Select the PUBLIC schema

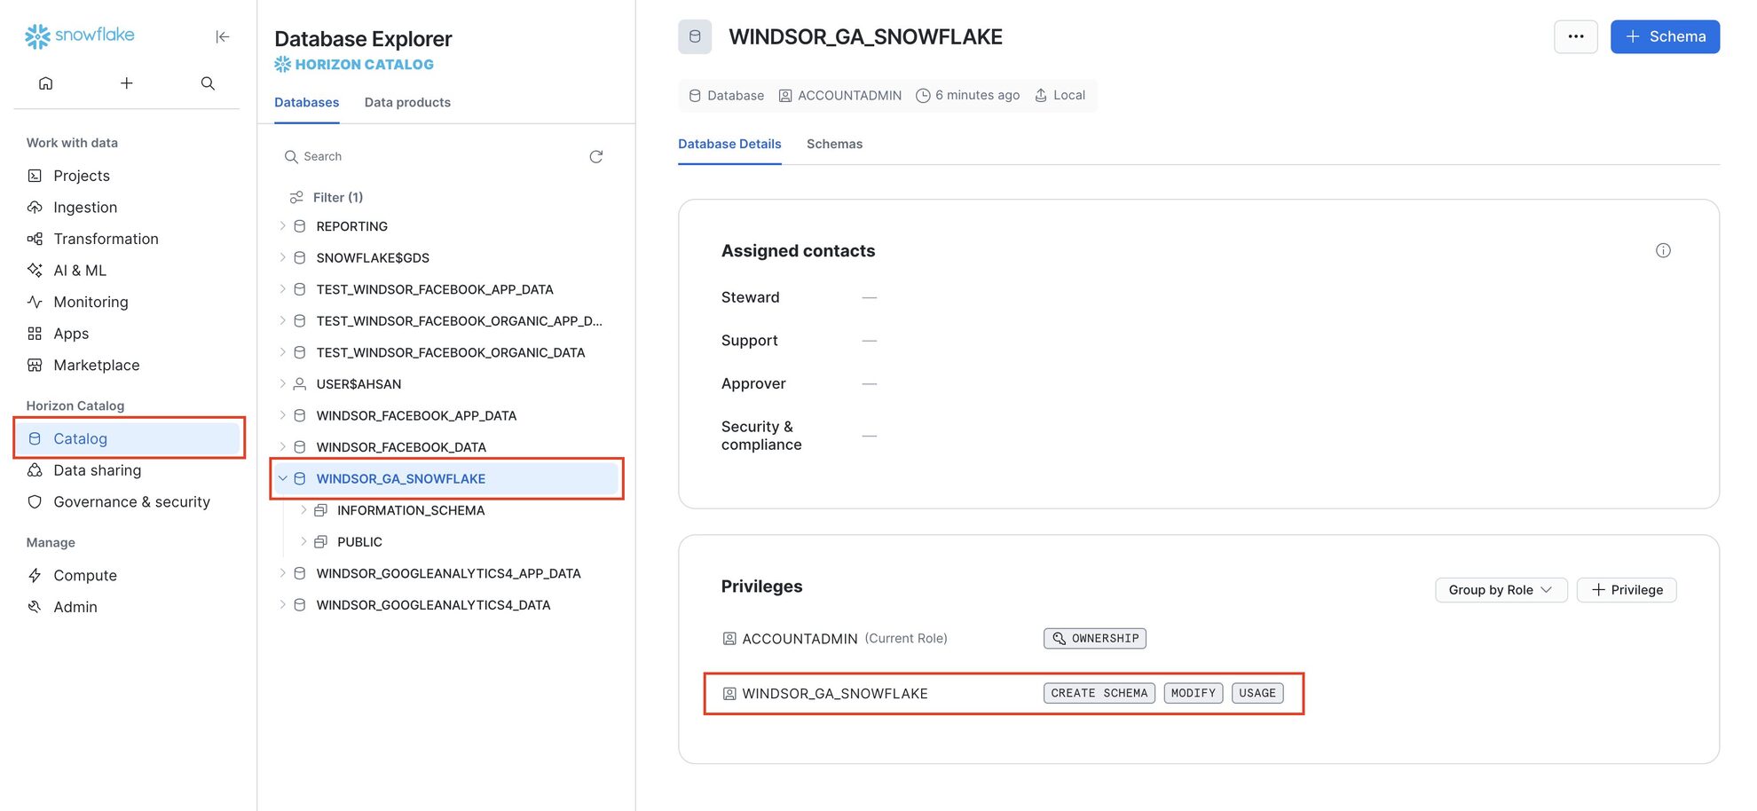359,542
